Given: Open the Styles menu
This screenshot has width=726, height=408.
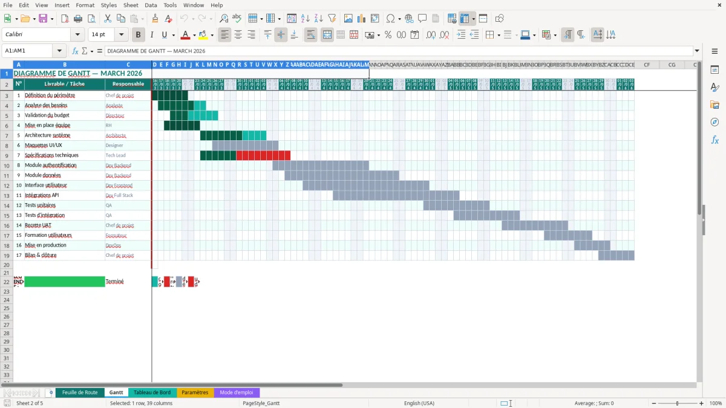Looking at the screenshot, I should pyautogui.click(x=109, y=5).
